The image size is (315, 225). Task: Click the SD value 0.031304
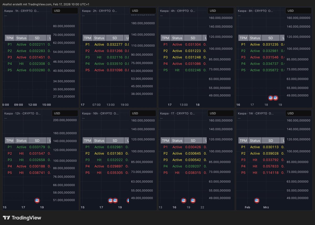pos(193,45)
